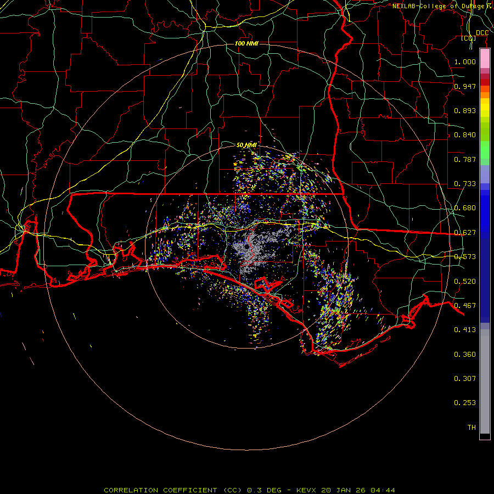Click the 1.000 value on the legend
This screenshot has width=494, height=494.
[x=465, y=62]
